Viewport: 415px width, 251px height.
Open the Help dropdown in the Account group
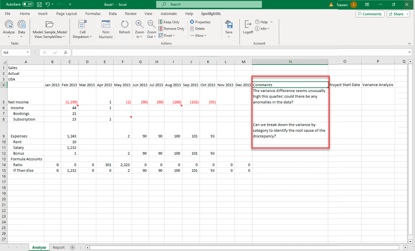(x=263, y=22)
